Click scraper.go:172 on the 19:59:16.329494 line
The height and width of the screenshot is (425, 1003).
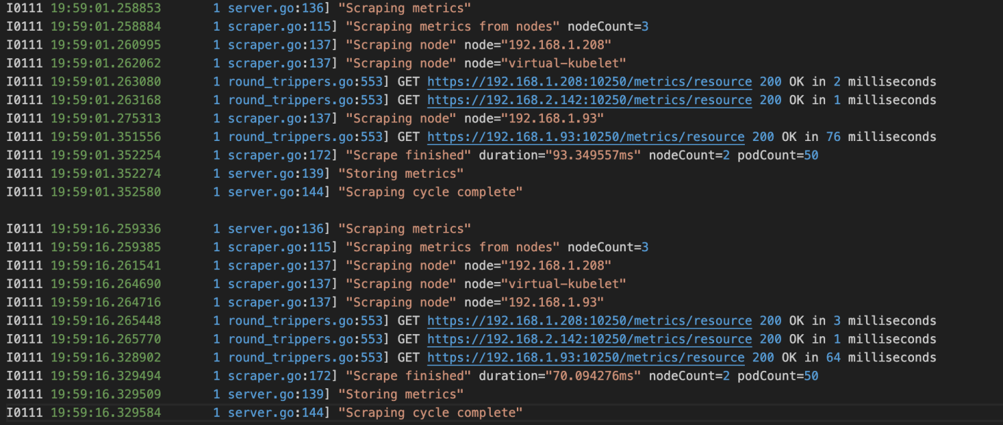point(280,376)
